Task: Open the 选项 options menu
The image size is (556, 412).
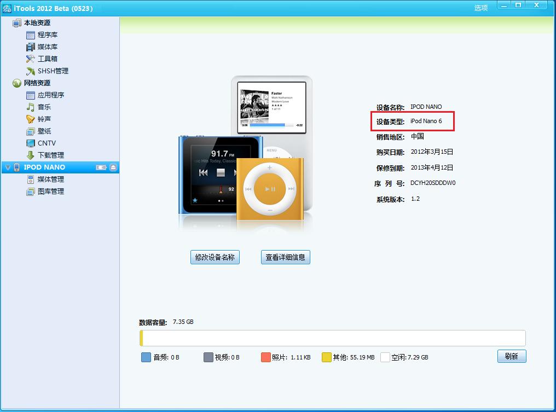Action: (x=481, y=8)
